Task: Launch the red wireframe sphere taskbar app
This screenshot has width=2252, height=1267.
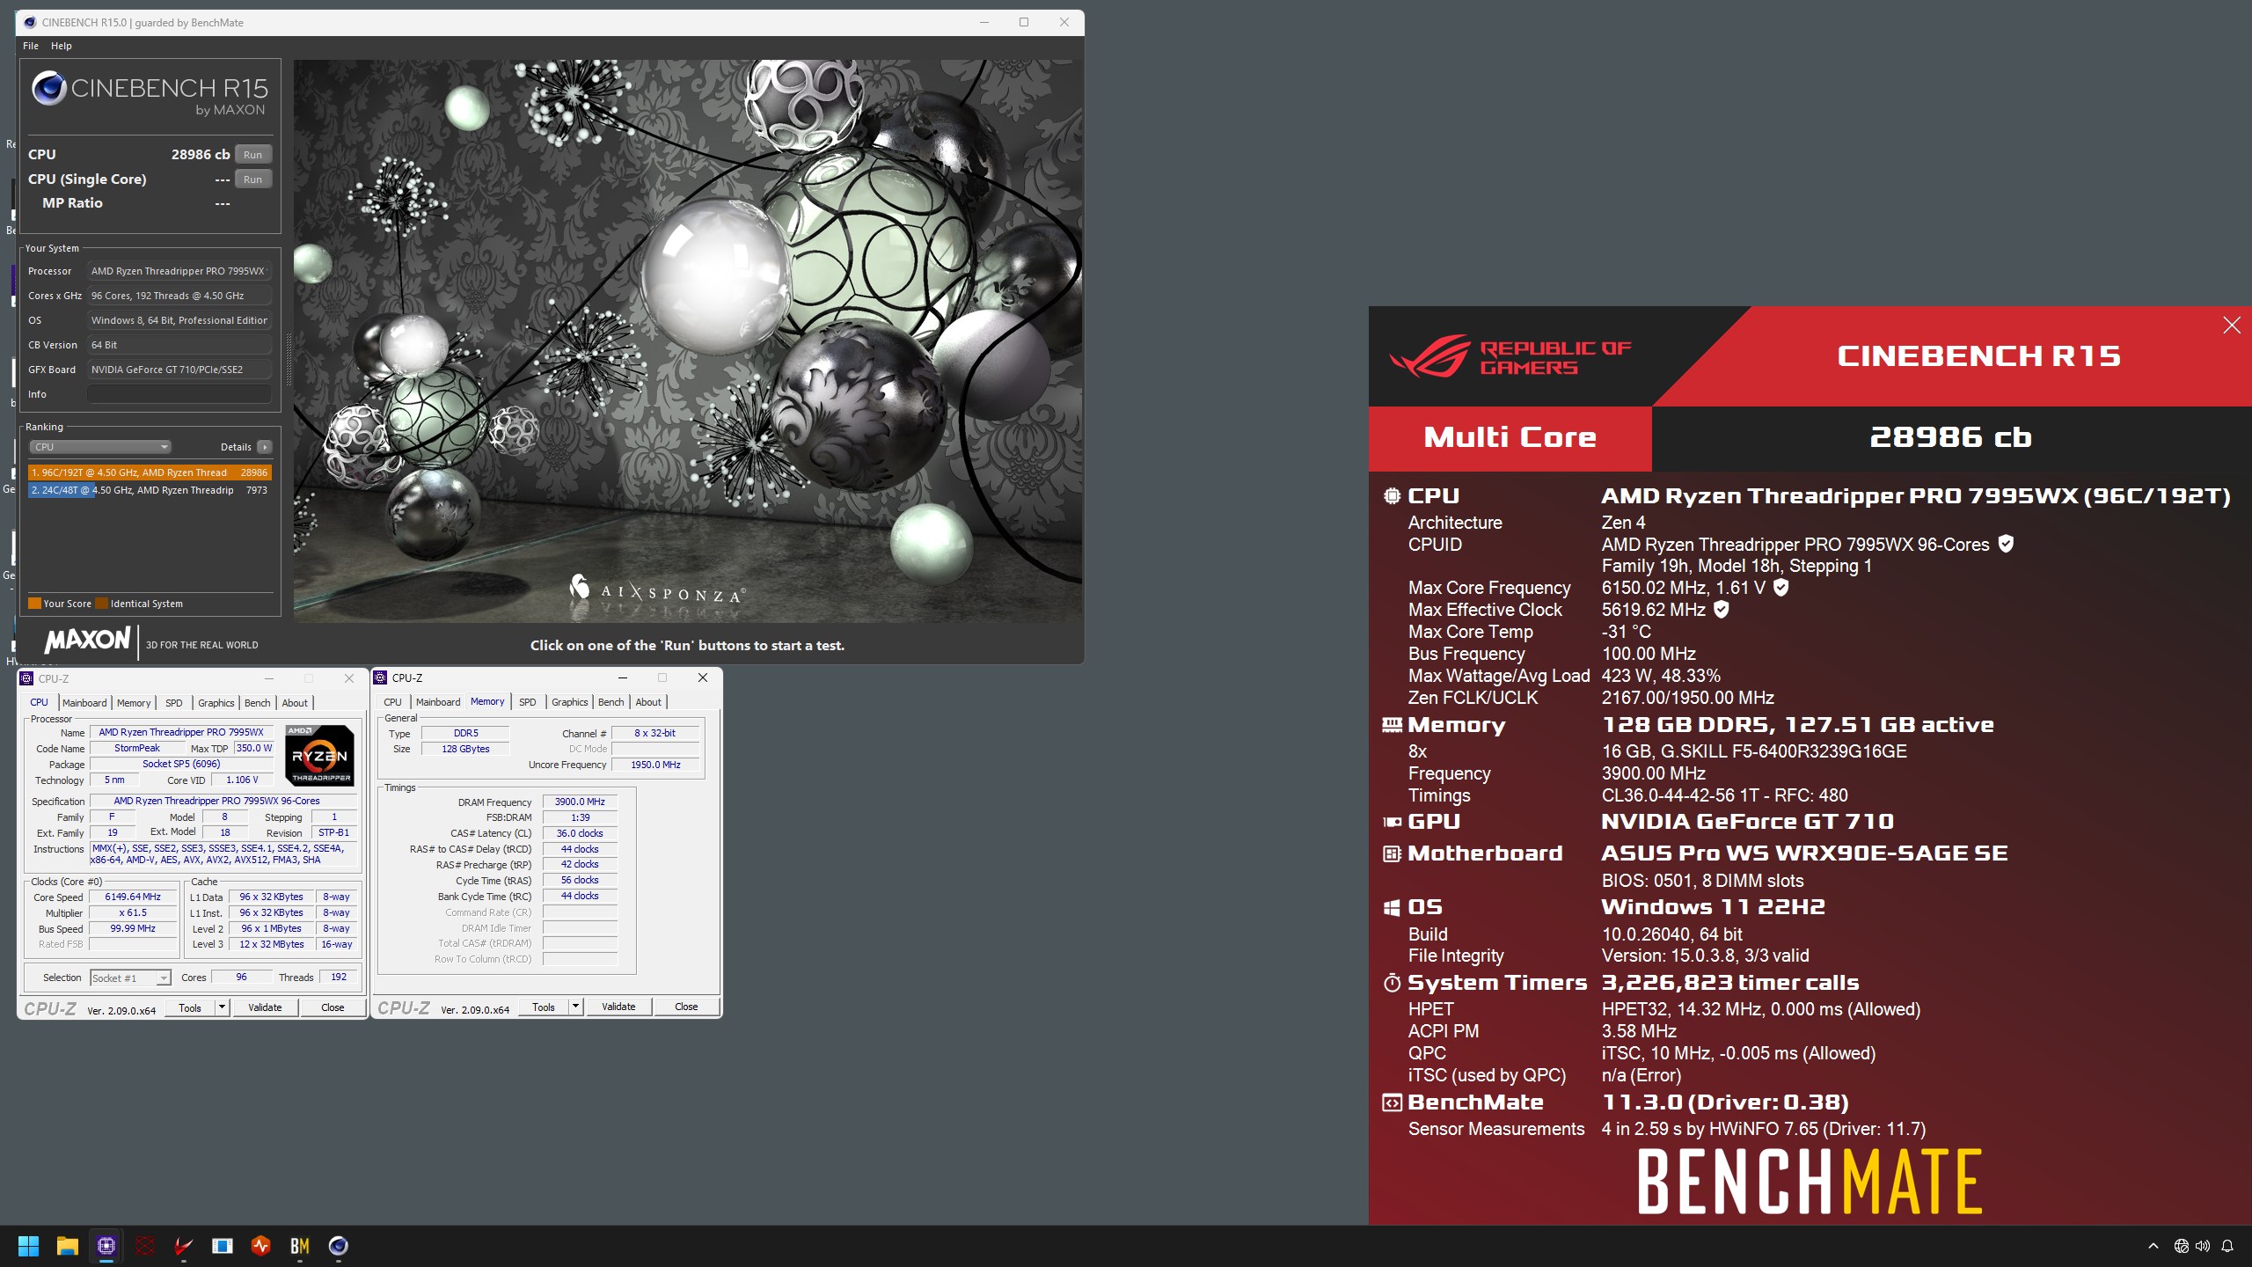Action: click(145, 1246)
